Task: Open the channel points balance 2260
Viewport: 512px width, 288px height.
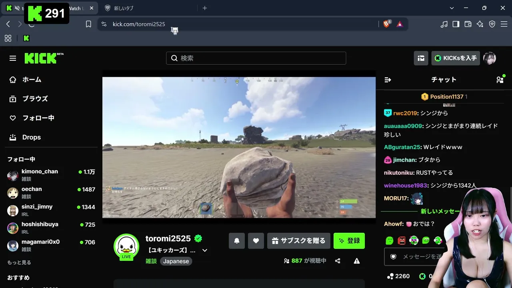Action: tap(399, 276)
